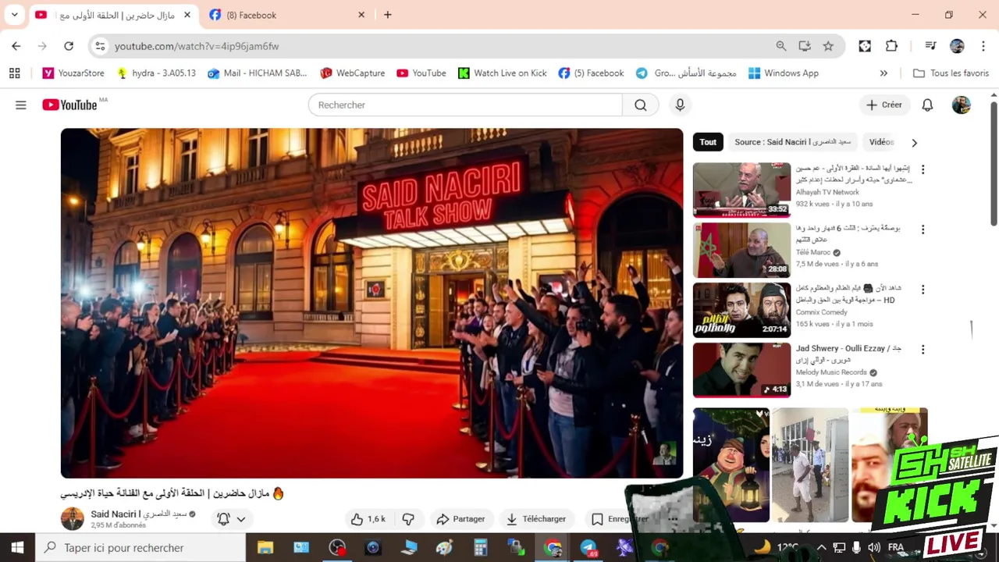Image resolution: width=999 pixels, height=562 pixels.
Task: Open the (5) Facebook bookmark
Action: pyautogui.click(x=591, y=73)
